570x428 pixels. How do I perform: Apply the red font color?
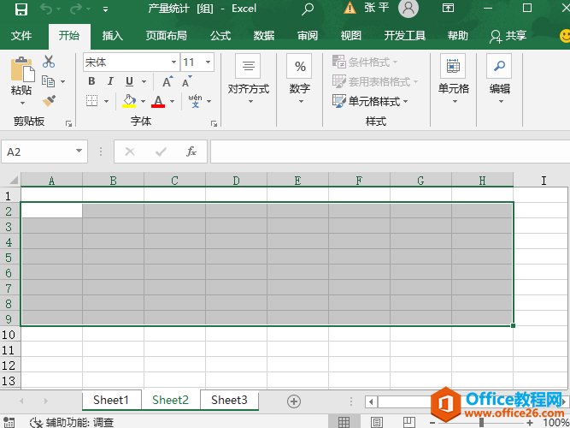click(158, 101)
